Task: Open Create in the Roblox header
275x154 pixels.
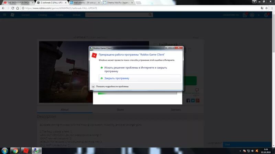Action: tap(59, 15)
